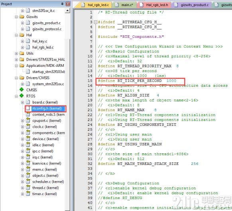
Task: Click Application/MDK-ARM folder icon
Action: pos(22,65)
